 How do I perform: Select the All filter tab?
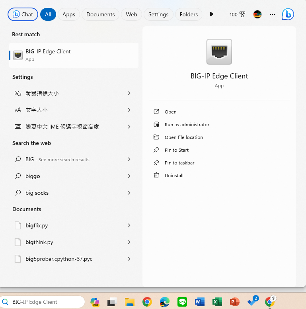(x=48, y=14)
